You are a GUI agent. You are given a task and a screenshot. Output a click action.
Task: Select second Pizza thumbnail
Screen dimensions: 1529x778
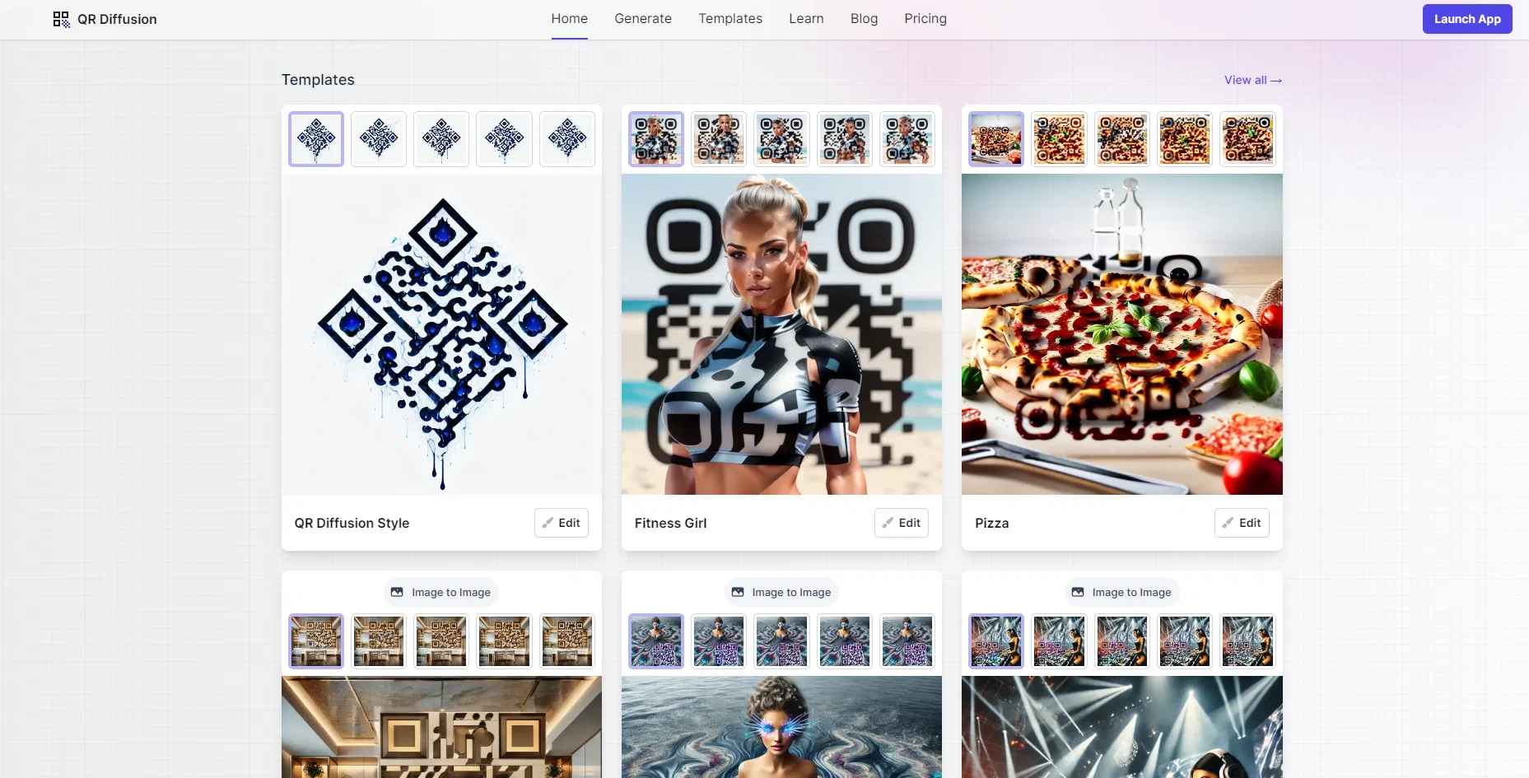coord(1060,139)
